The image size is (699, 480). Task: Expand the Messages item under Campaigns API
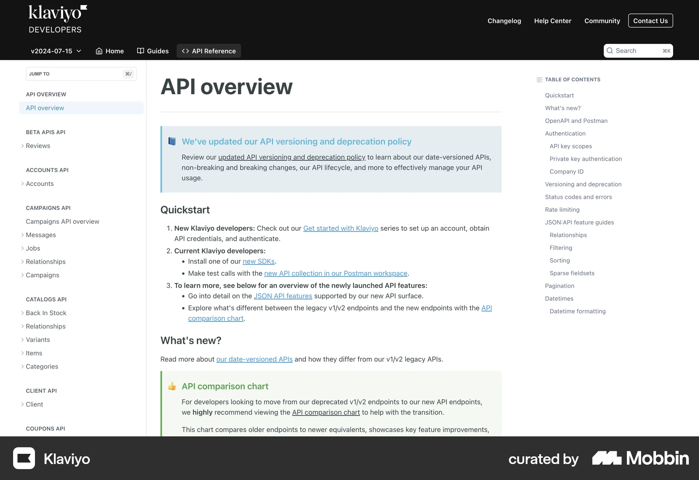[23, 235]
